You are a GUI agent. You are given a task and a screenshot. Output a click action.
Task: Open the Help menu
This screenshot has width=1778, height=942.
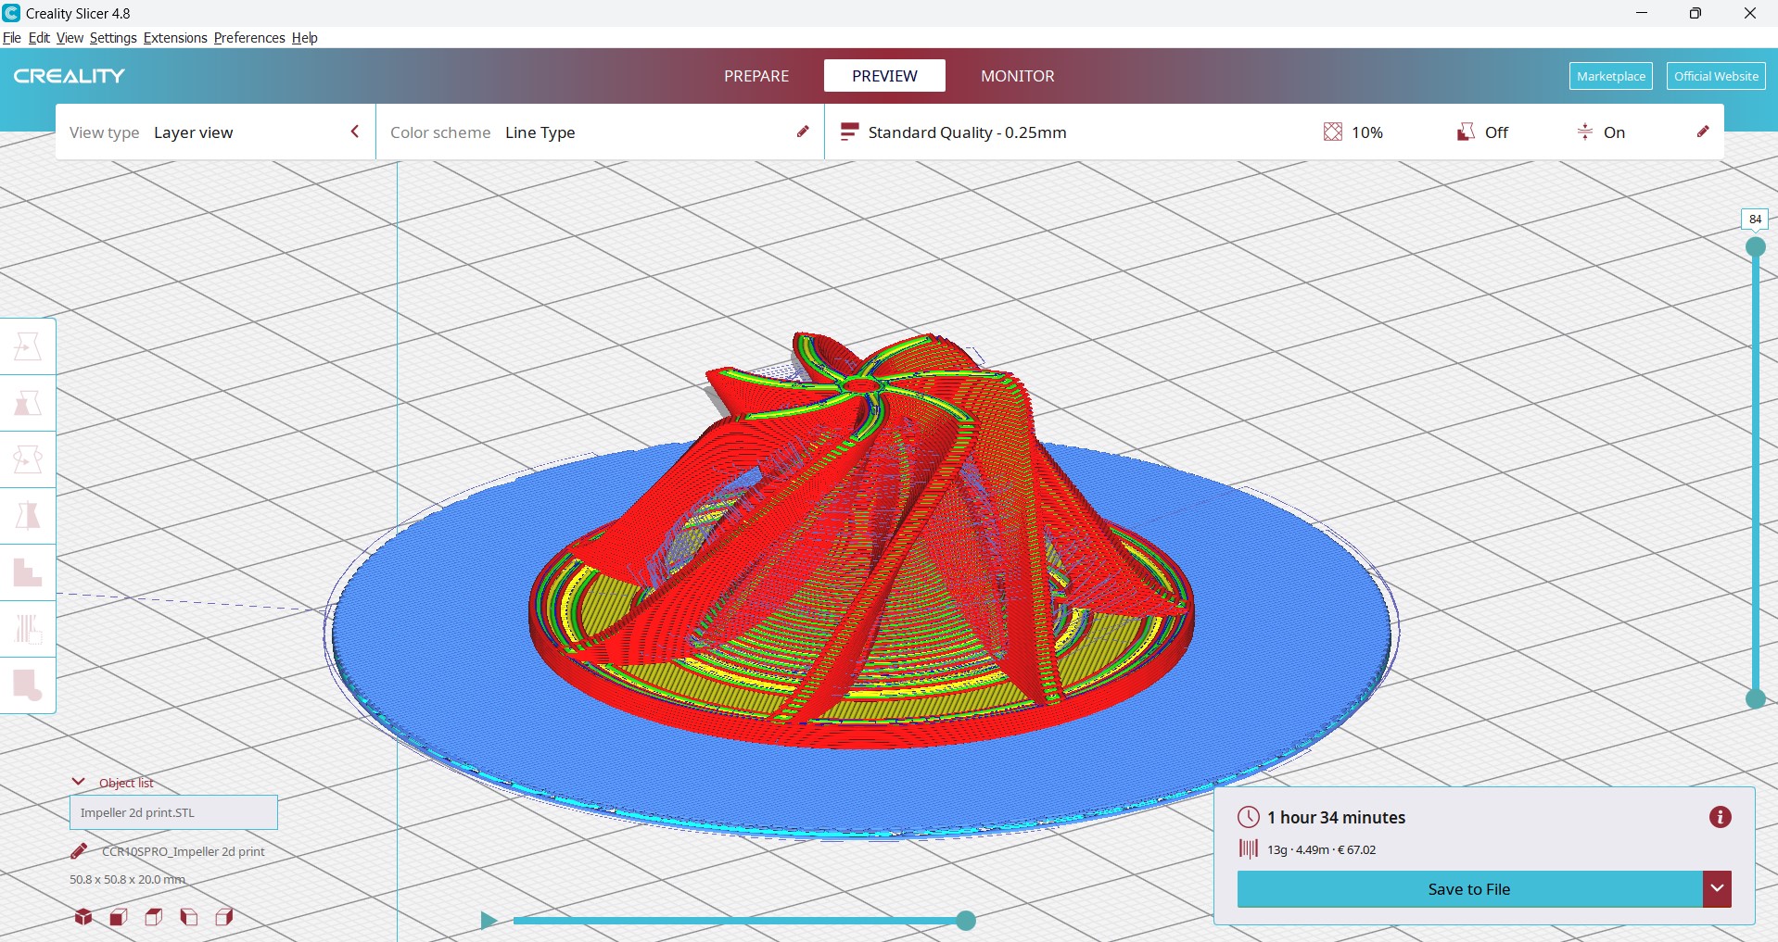click(304, 38)
